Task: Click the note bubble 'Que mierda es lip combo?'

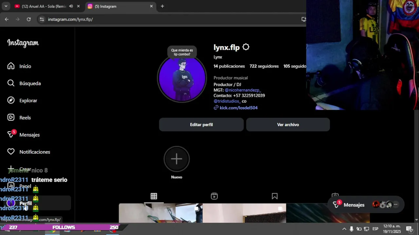Action: [x=182, y=52]
